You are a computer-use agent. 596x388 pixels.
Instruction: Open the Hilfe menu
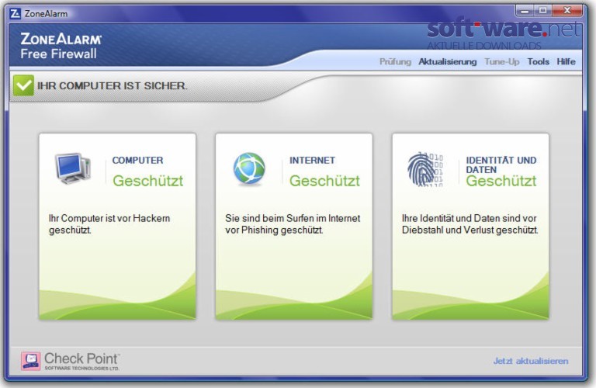click(566, 61)
